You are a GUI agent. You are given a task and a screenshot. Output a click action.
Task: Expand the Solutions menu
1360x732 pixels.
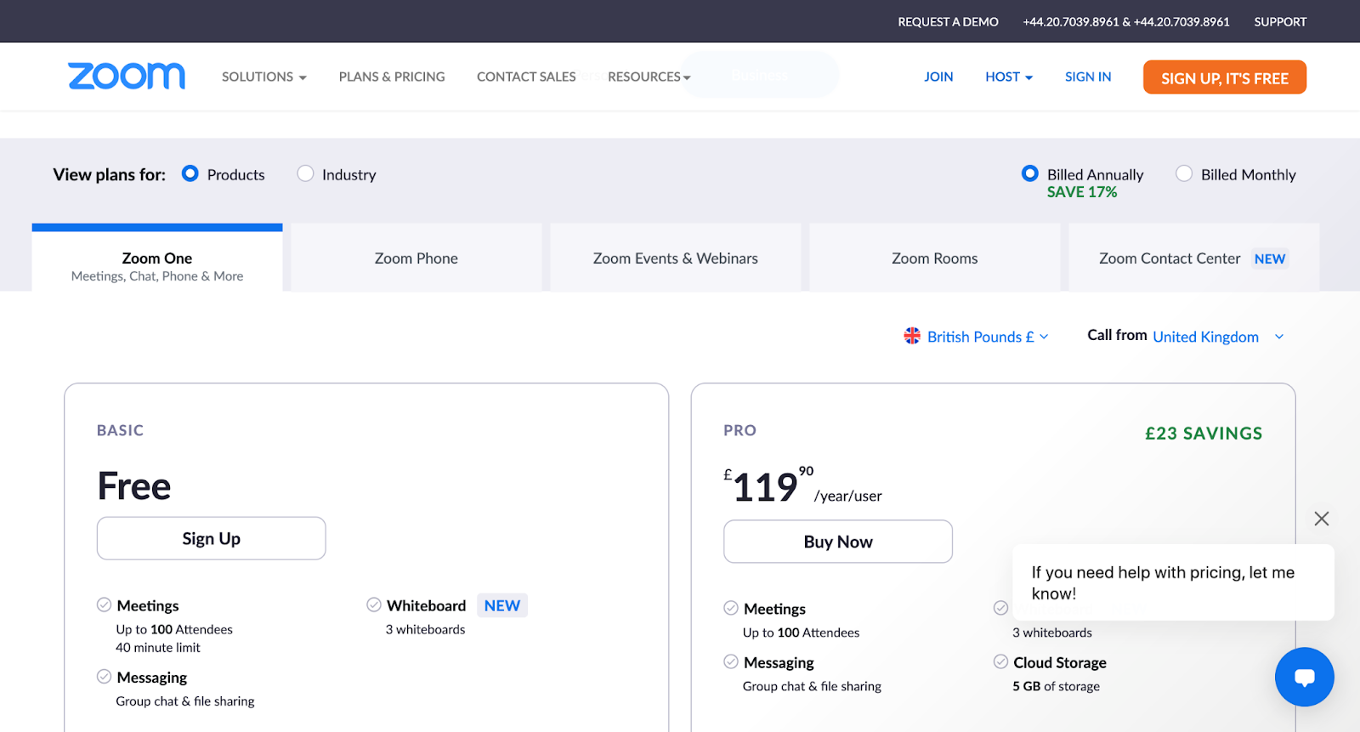tap(264, 77)
